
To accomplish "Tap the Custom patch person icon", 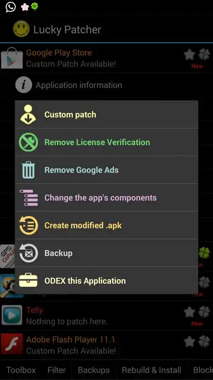I will (28, 114).
